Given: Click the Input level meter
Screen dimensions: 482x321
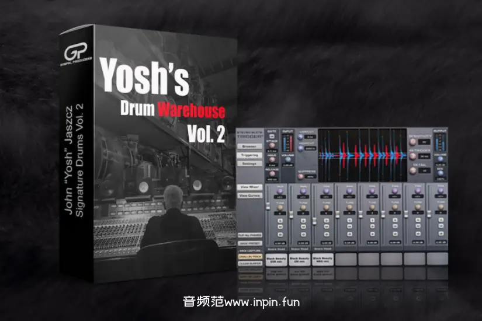Looking at the screenshot, I should pyautogui.click(x=287, y=143).
